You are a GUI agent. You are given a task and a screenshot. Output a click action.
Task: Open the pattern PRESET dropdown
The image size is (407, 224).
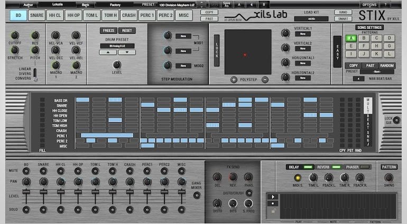click(x=377, y=72)
